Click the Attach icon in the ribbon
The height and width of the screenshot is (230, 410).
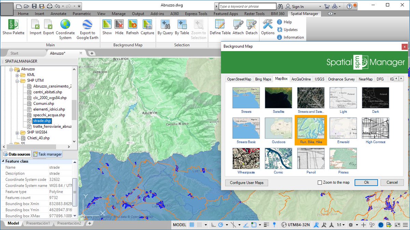pyautogui.click(x=238, y=25)
